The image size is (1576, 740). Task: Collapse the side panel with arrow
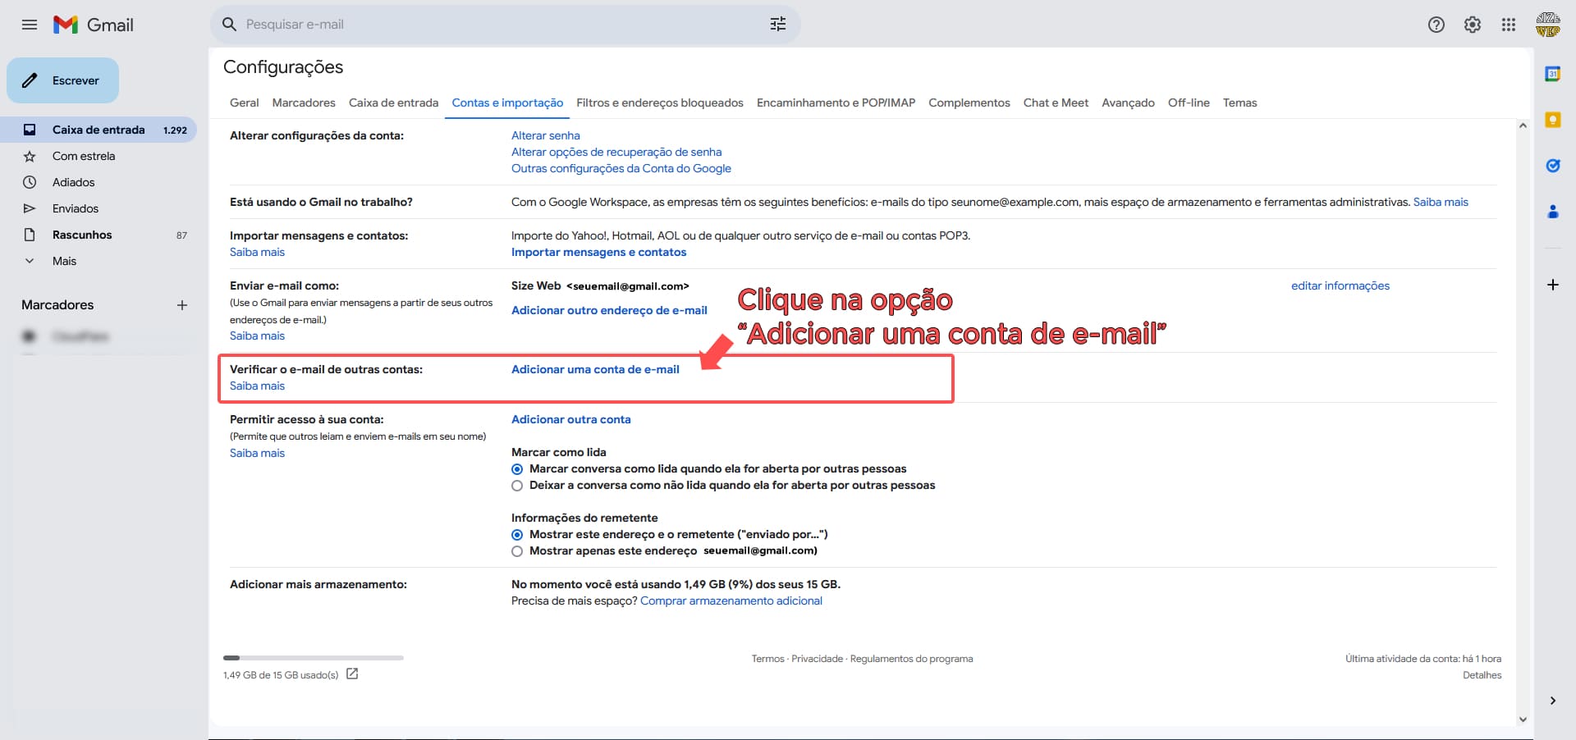pyautogui.click(x=1552, y=701)
